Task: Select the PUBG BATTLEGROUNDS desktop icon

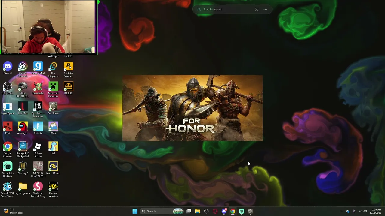Action: click(x=23, y=90)
